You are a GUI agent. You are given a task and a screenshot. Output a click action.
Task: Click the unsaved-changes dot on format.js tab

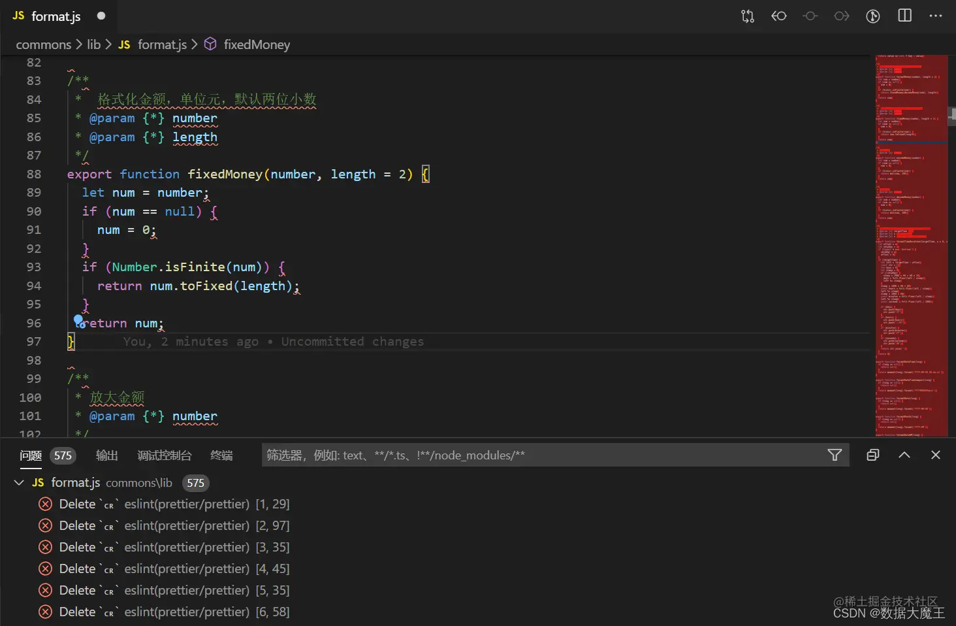pos(101,16)
